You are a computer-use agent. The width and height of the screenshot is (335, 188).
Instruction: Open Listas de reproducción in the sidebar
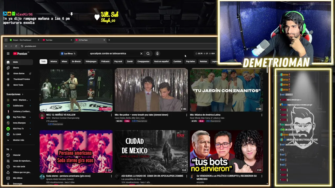point(19,161)
